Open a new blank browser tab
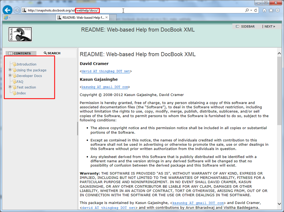The width and height of the screenshot is (284, 212). coord(113,17)
